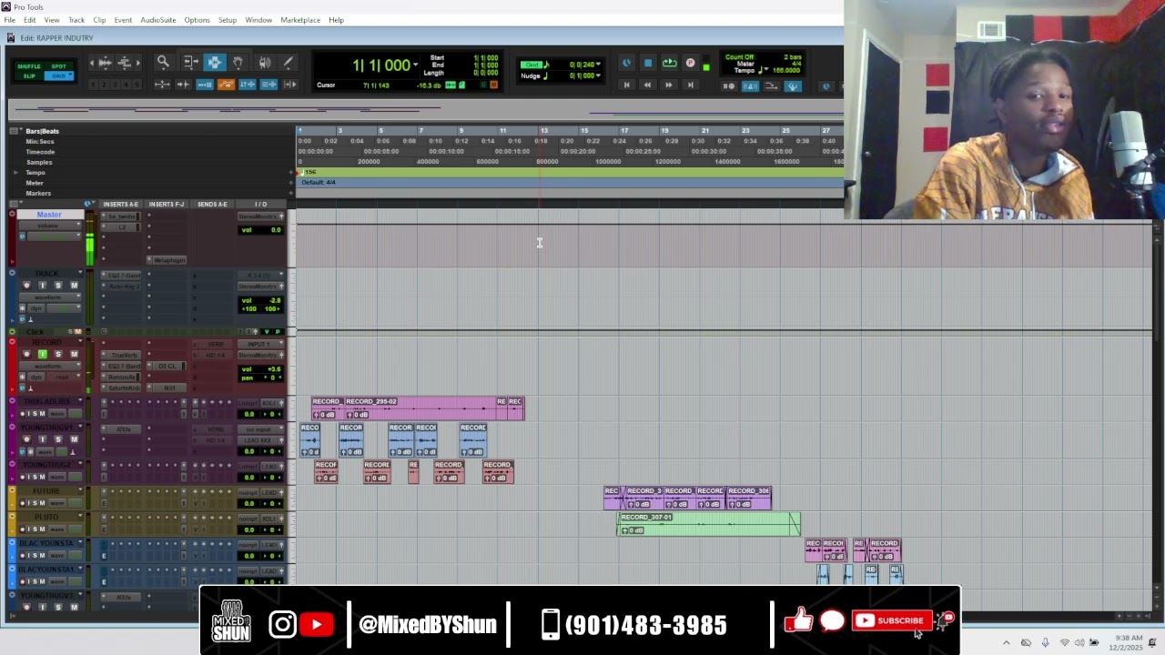Select the green RECORD_307-01 clip on PLUTO
Viewport: 1165px width, 655px height.
click(709, 524)
